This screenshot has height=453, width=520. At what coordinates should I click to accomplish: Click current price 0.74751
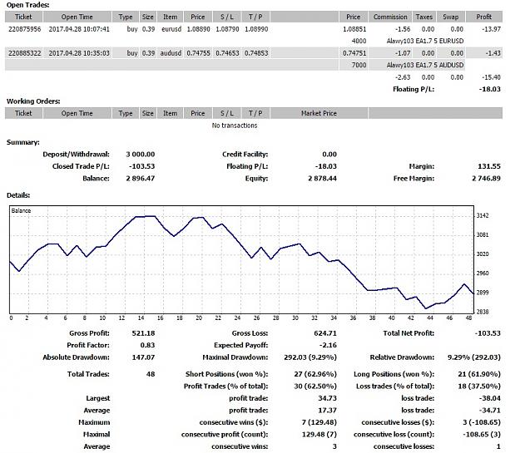(354, 53)
